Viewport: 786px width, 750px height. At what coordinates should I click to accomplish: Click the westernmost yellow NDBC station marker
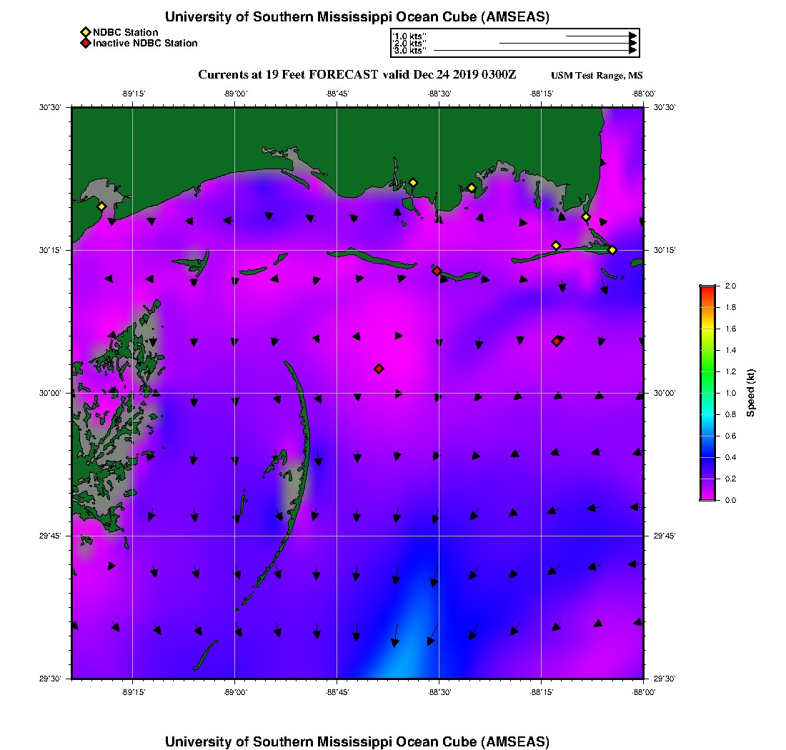[101, 206]
